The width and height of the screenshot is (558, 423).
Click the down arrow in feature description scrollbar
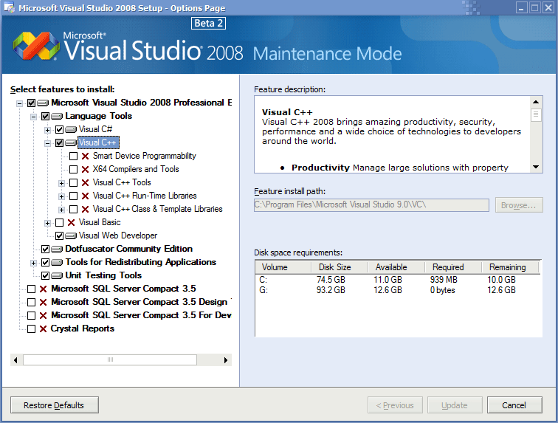(536, 167)
